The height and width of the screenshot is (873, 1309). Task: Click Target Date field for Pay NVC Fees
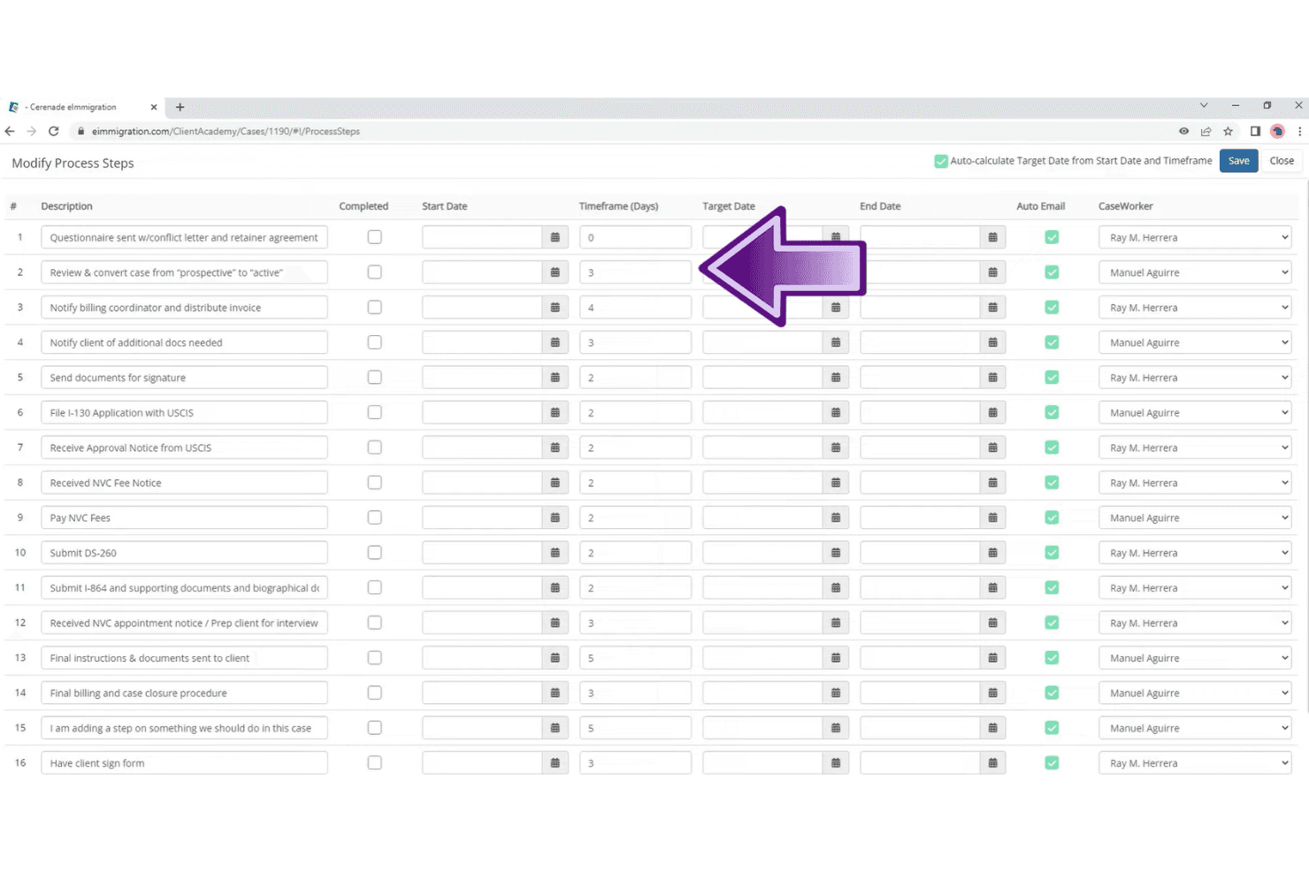(x=762, y=517)
